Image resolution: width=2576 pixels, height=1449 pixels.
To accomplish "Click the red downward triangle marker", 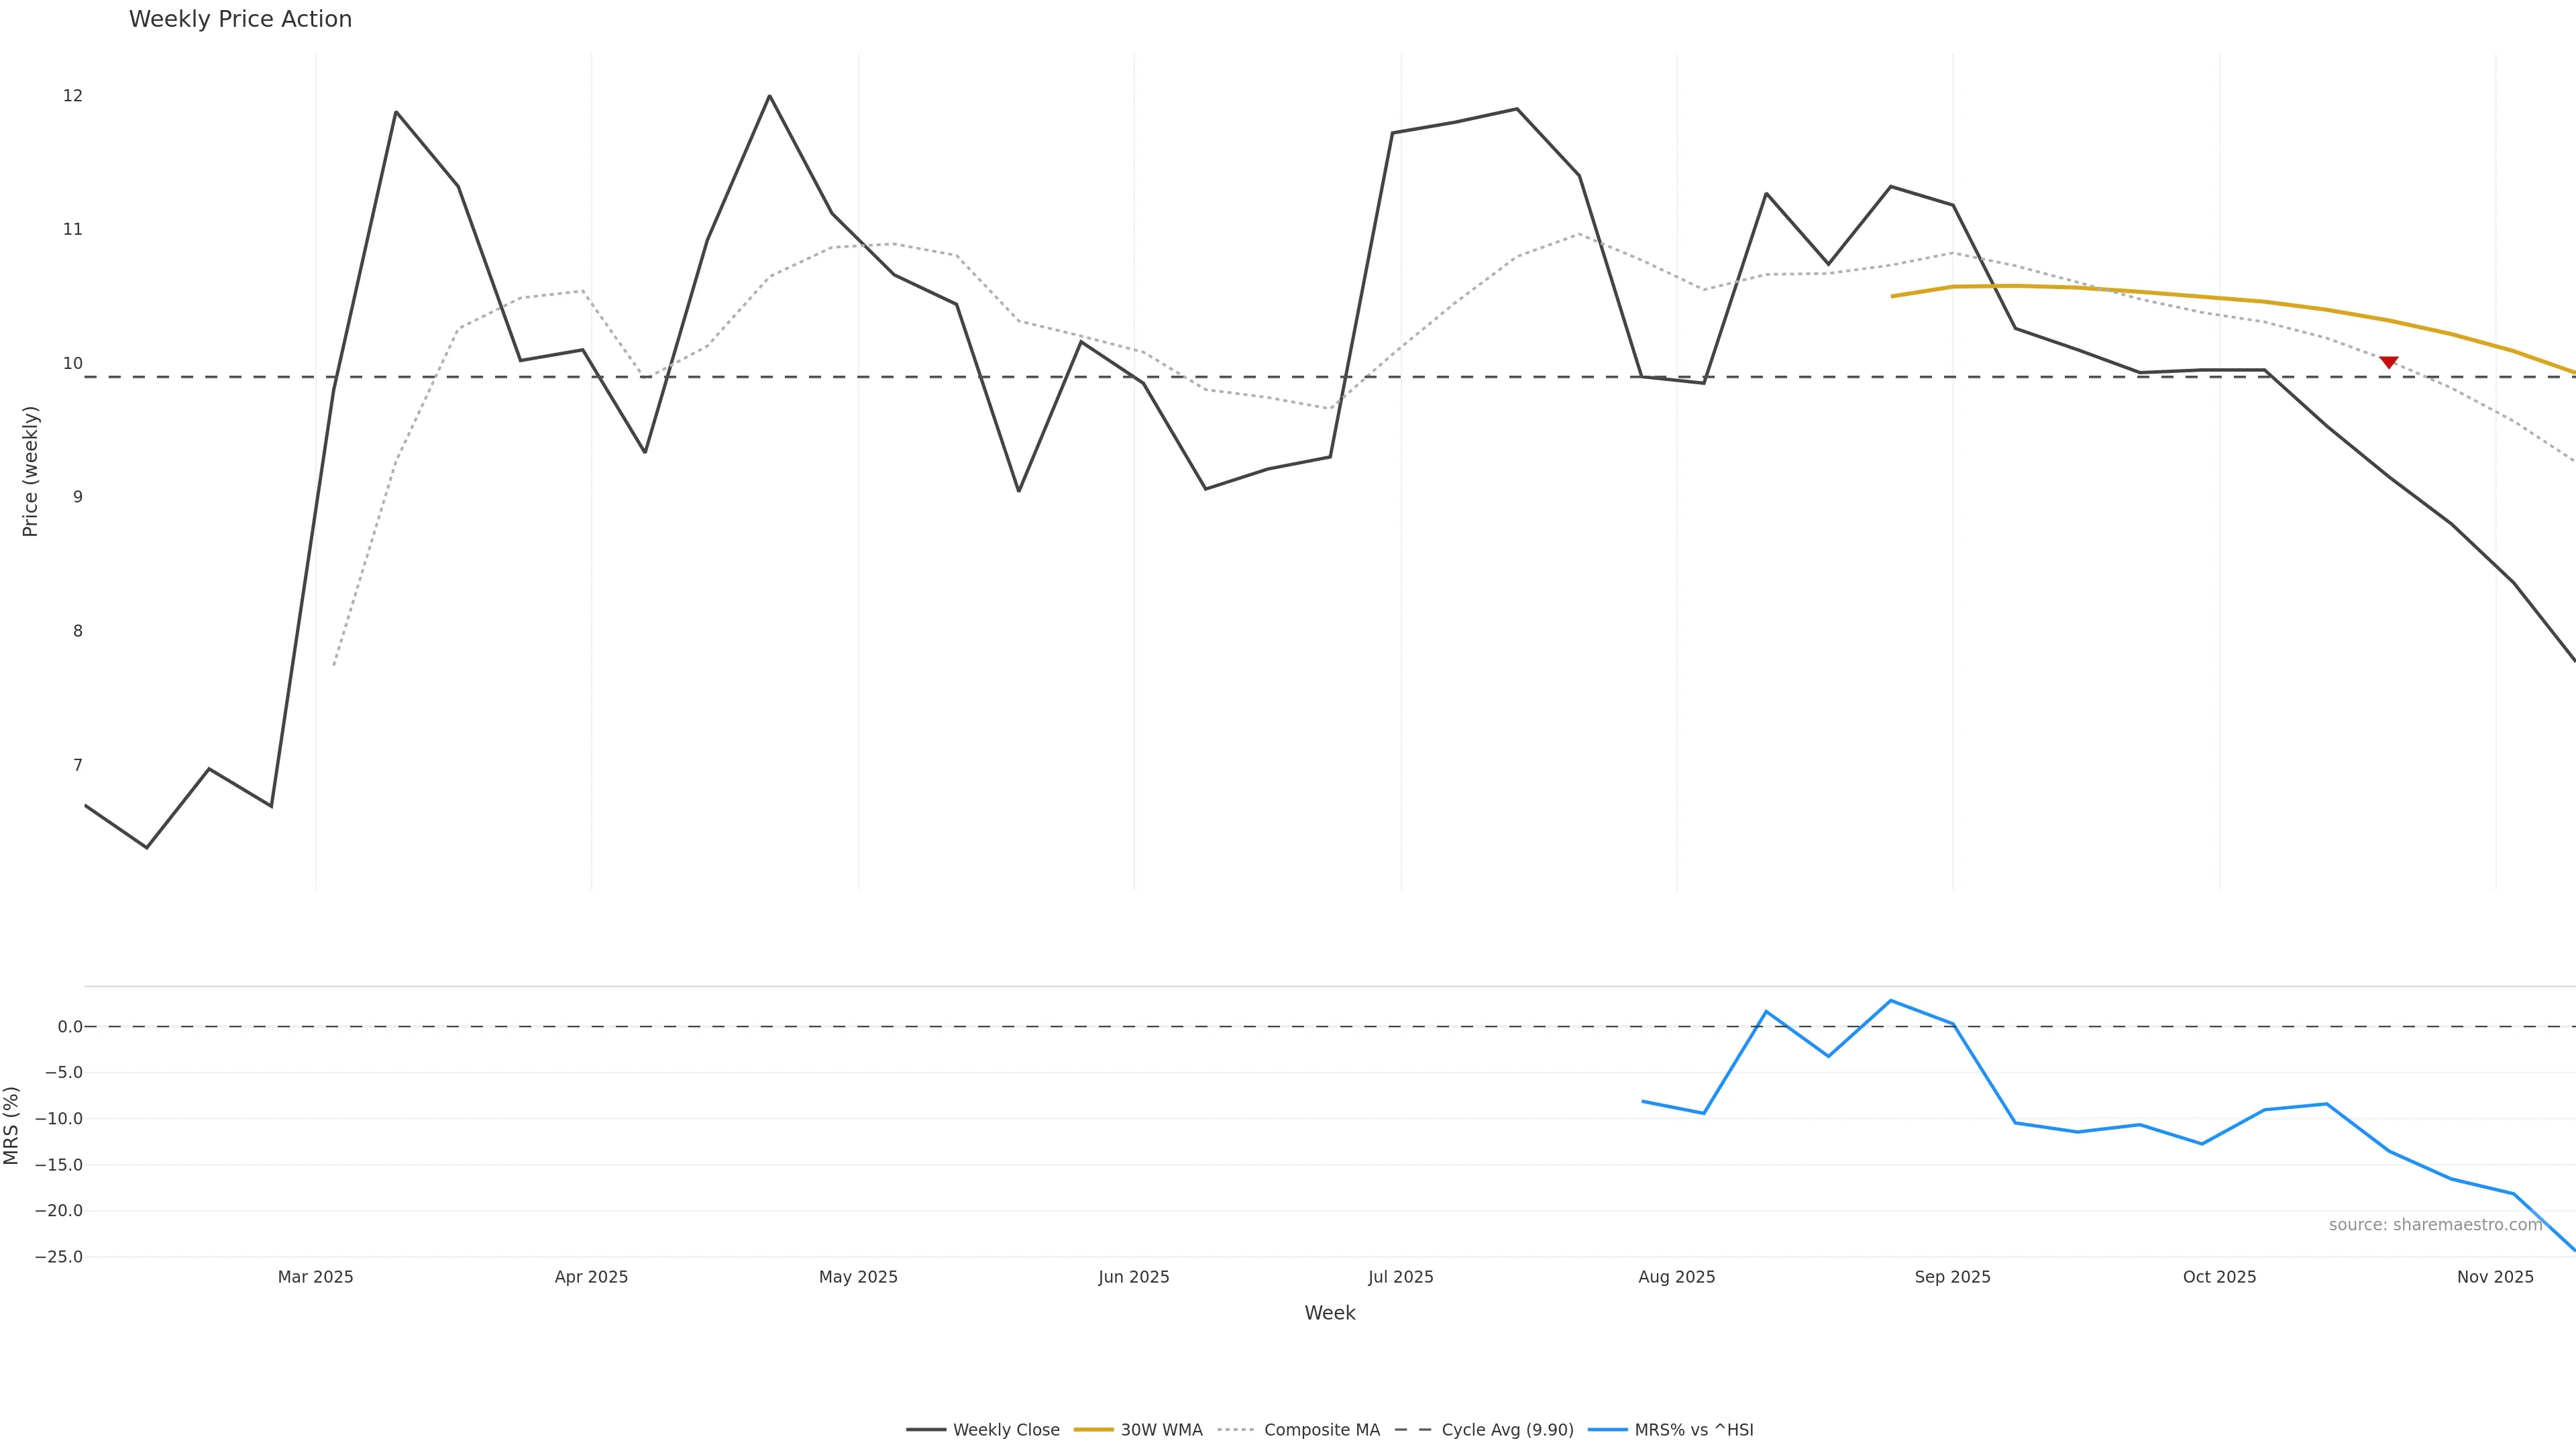I will coord(2388,362).
